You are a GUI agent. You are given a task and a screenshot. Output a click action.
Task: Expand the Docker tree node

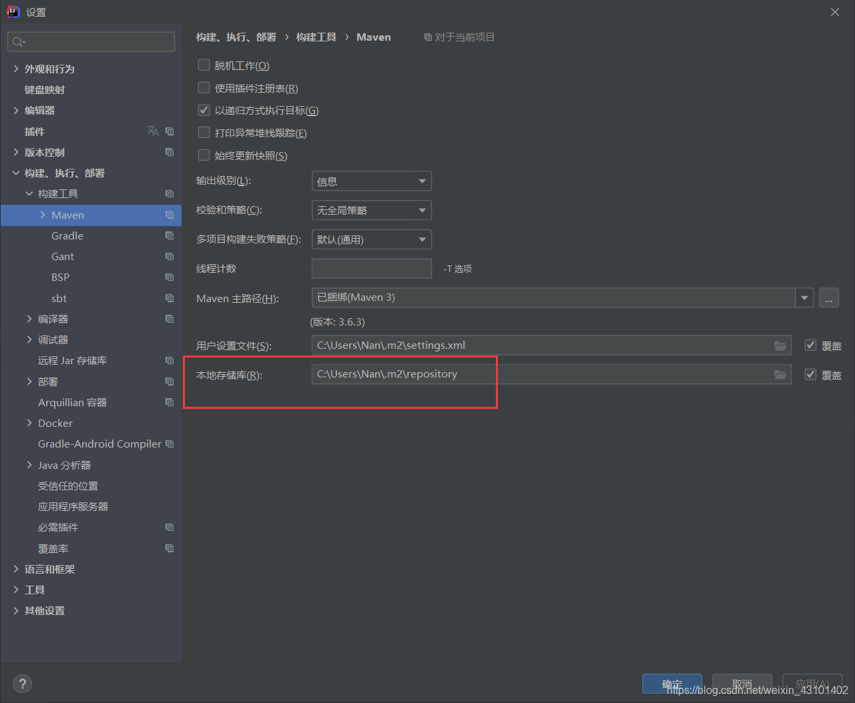(29, 423)
